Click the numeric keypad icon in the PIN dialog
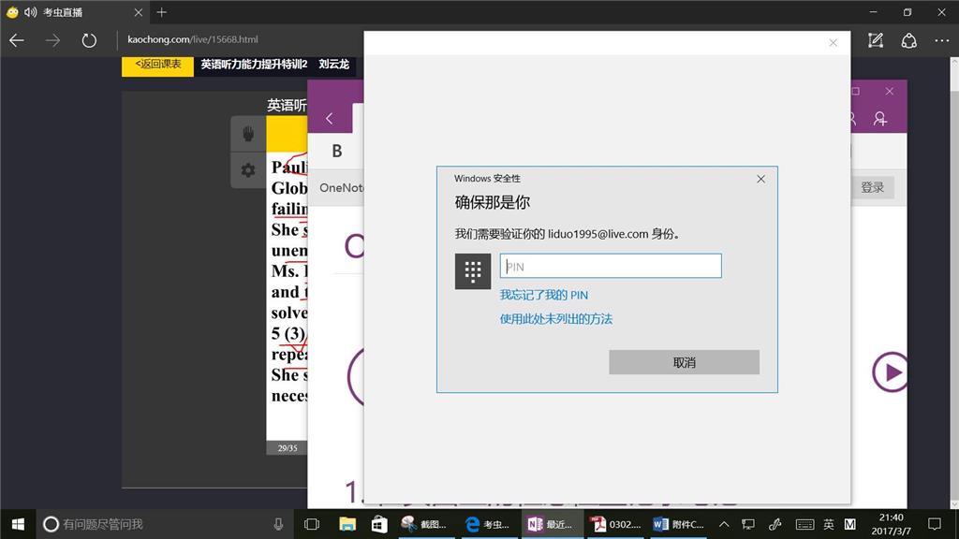This screenshot has width=959, height=539. (x=473, y=270)
